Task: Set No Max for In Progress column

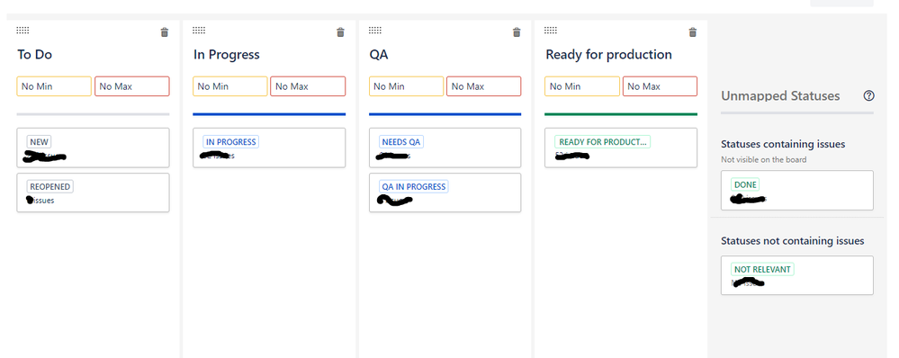Action: 308,86
